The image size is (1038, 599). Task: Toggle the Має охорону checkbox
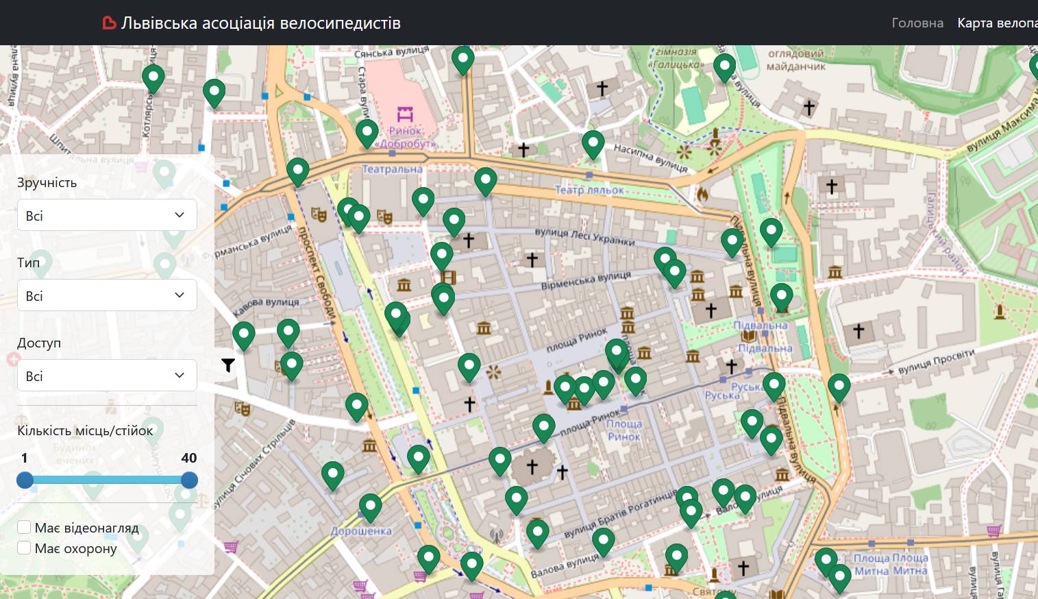pyautogui.click(x=24, y=548)
